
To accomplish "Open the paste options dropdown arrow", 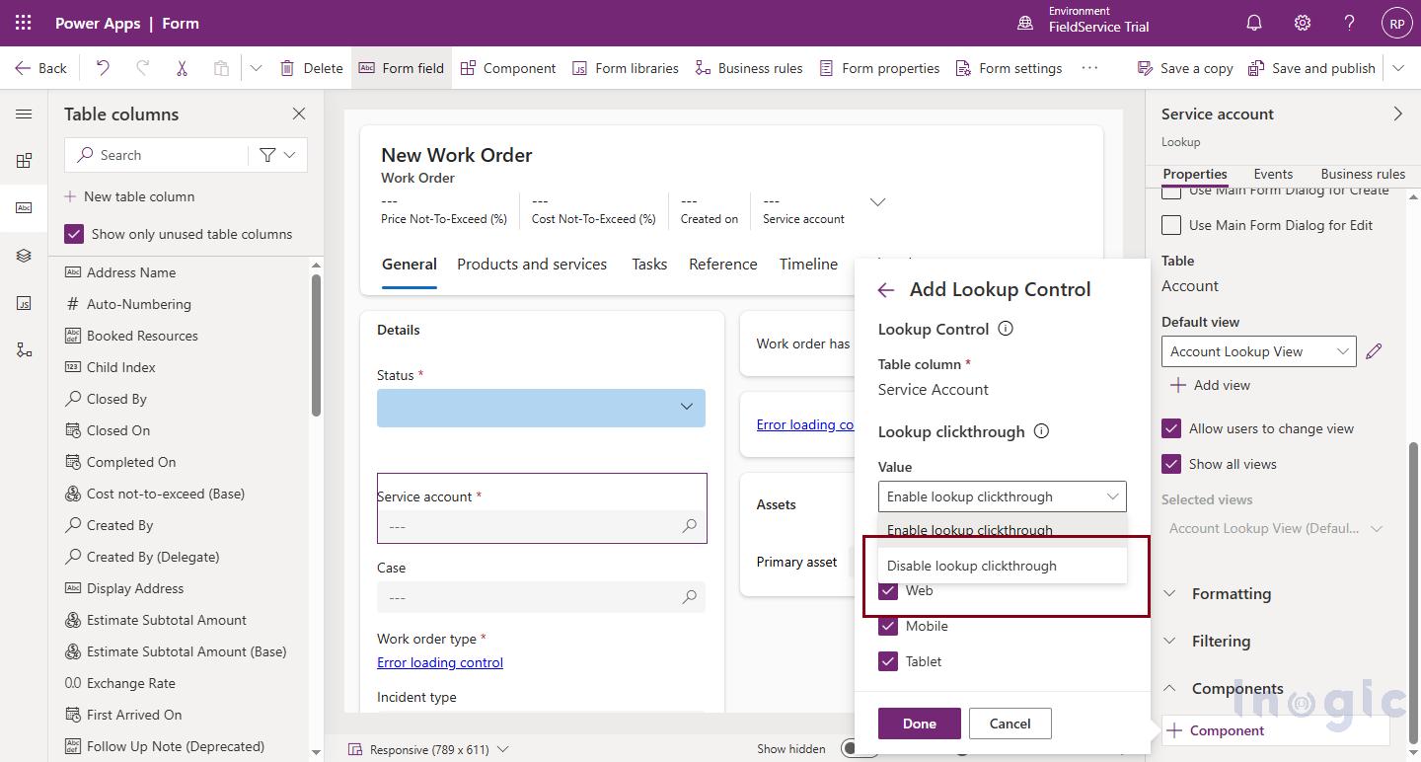I will pyautogui.click(x=256, y=68).
